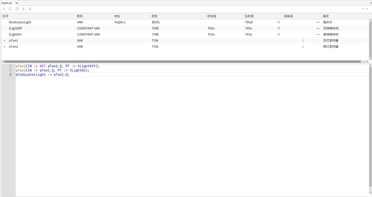This screenshot has height=197, width=372.
Task: Click line number 1 in gutter
Action: coord(10,66)
